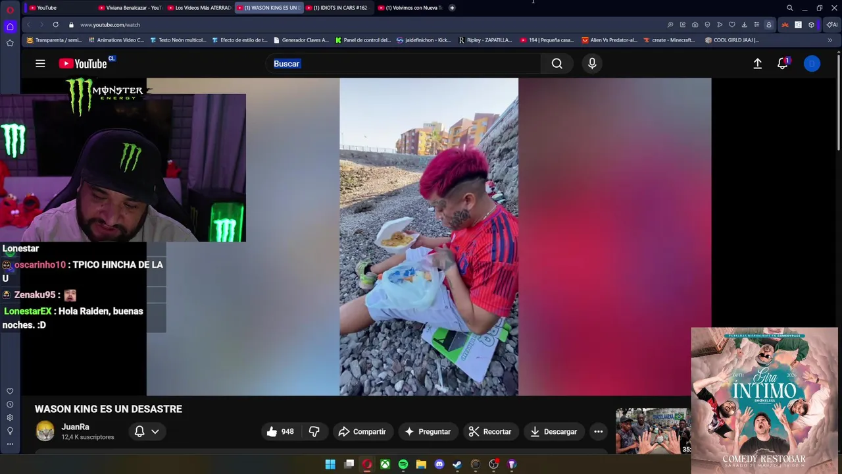Screen dimensions: 842x474
Task: Open Gira Intimo comedy poster overlay
Action: 764,400
